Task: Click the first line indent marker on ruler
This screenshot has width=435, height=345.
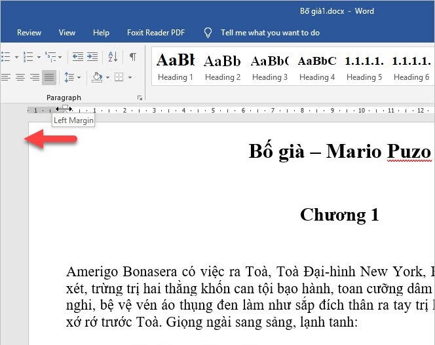Action: tap(65, 107)
